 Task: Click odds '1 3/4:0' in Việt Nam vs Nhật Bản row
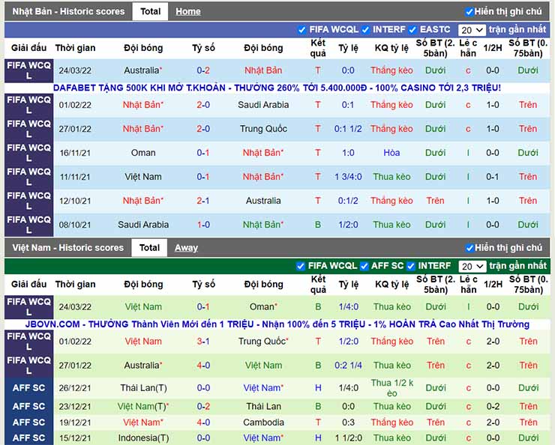coord(348,177)
